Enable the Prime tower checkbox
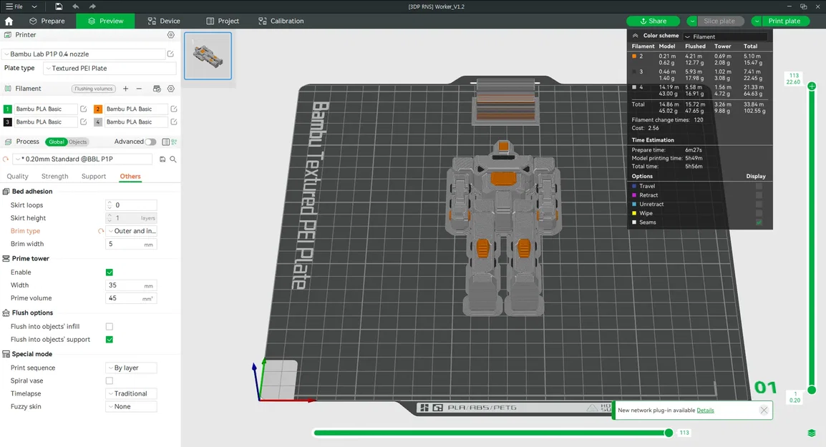The image size is (826, 447). pos(109,272)
